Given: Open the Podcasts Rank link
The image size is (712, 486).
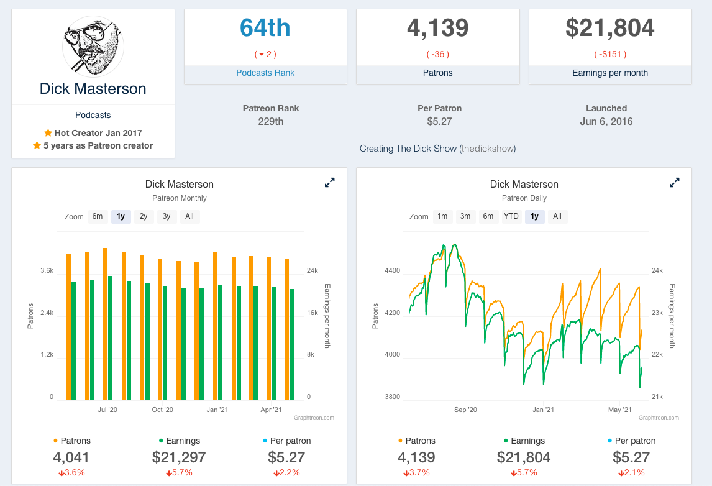Looking at the screenshot, I should tap(265, 73).
